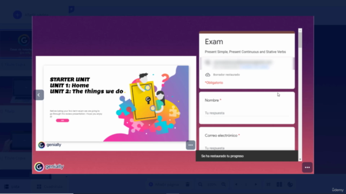Click the large Genially logo in the viewer footer
The image size is (346, 194).
[49, 167]
